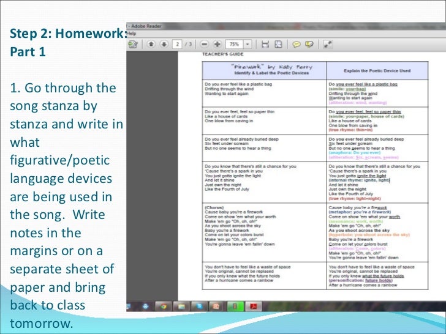Screen dimensions: 446x334
Task: Select the fit one full page icon
Action: point(278,44)
